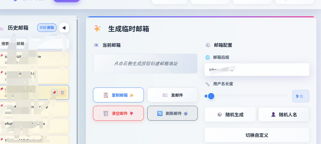Collapse history sidebar with left triangle button
This screenshot has width=321, height=144.
64,28
